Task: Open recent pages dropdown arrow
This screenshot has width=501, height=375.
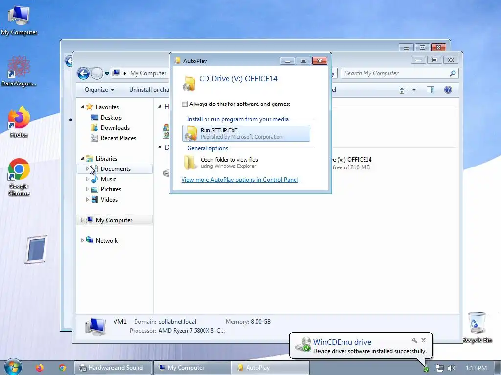Action: click(107, 74)
